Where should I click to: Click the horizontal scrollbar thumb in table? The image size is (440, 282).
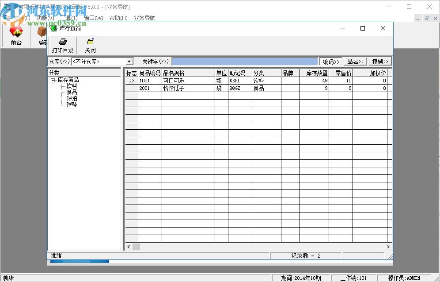pyautogui.click(x=136, y=247)
